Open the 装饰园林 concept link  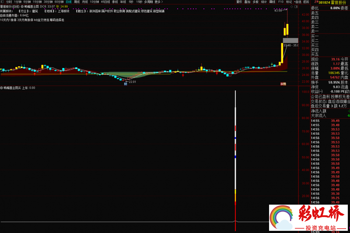pos(95,11)
